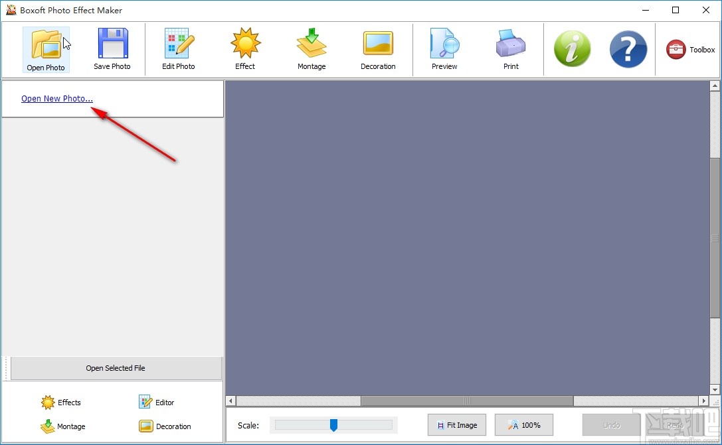
Task: Click the Open Photo toolbar icon
Action: tap(46, 50)
